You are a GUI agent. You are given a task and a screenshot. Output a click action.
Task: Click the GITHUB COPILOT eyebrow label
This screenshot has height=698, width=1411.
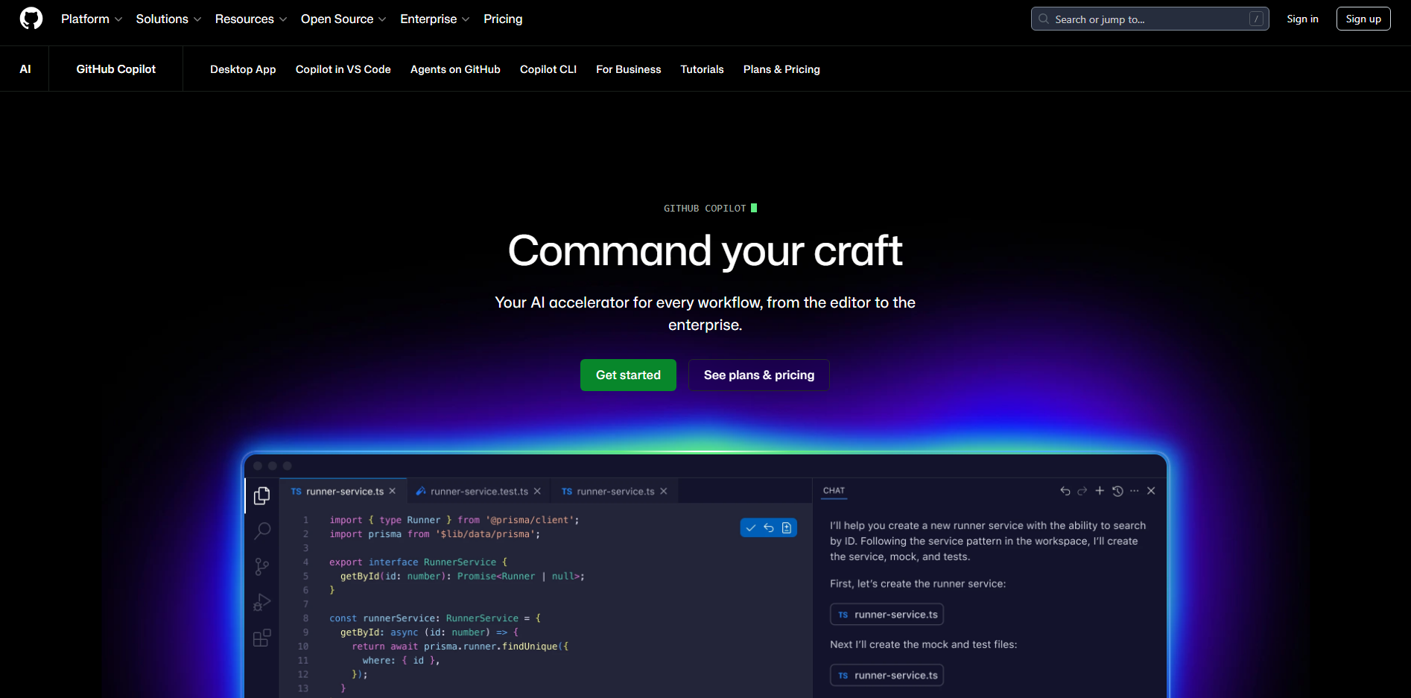coord(705,209)
